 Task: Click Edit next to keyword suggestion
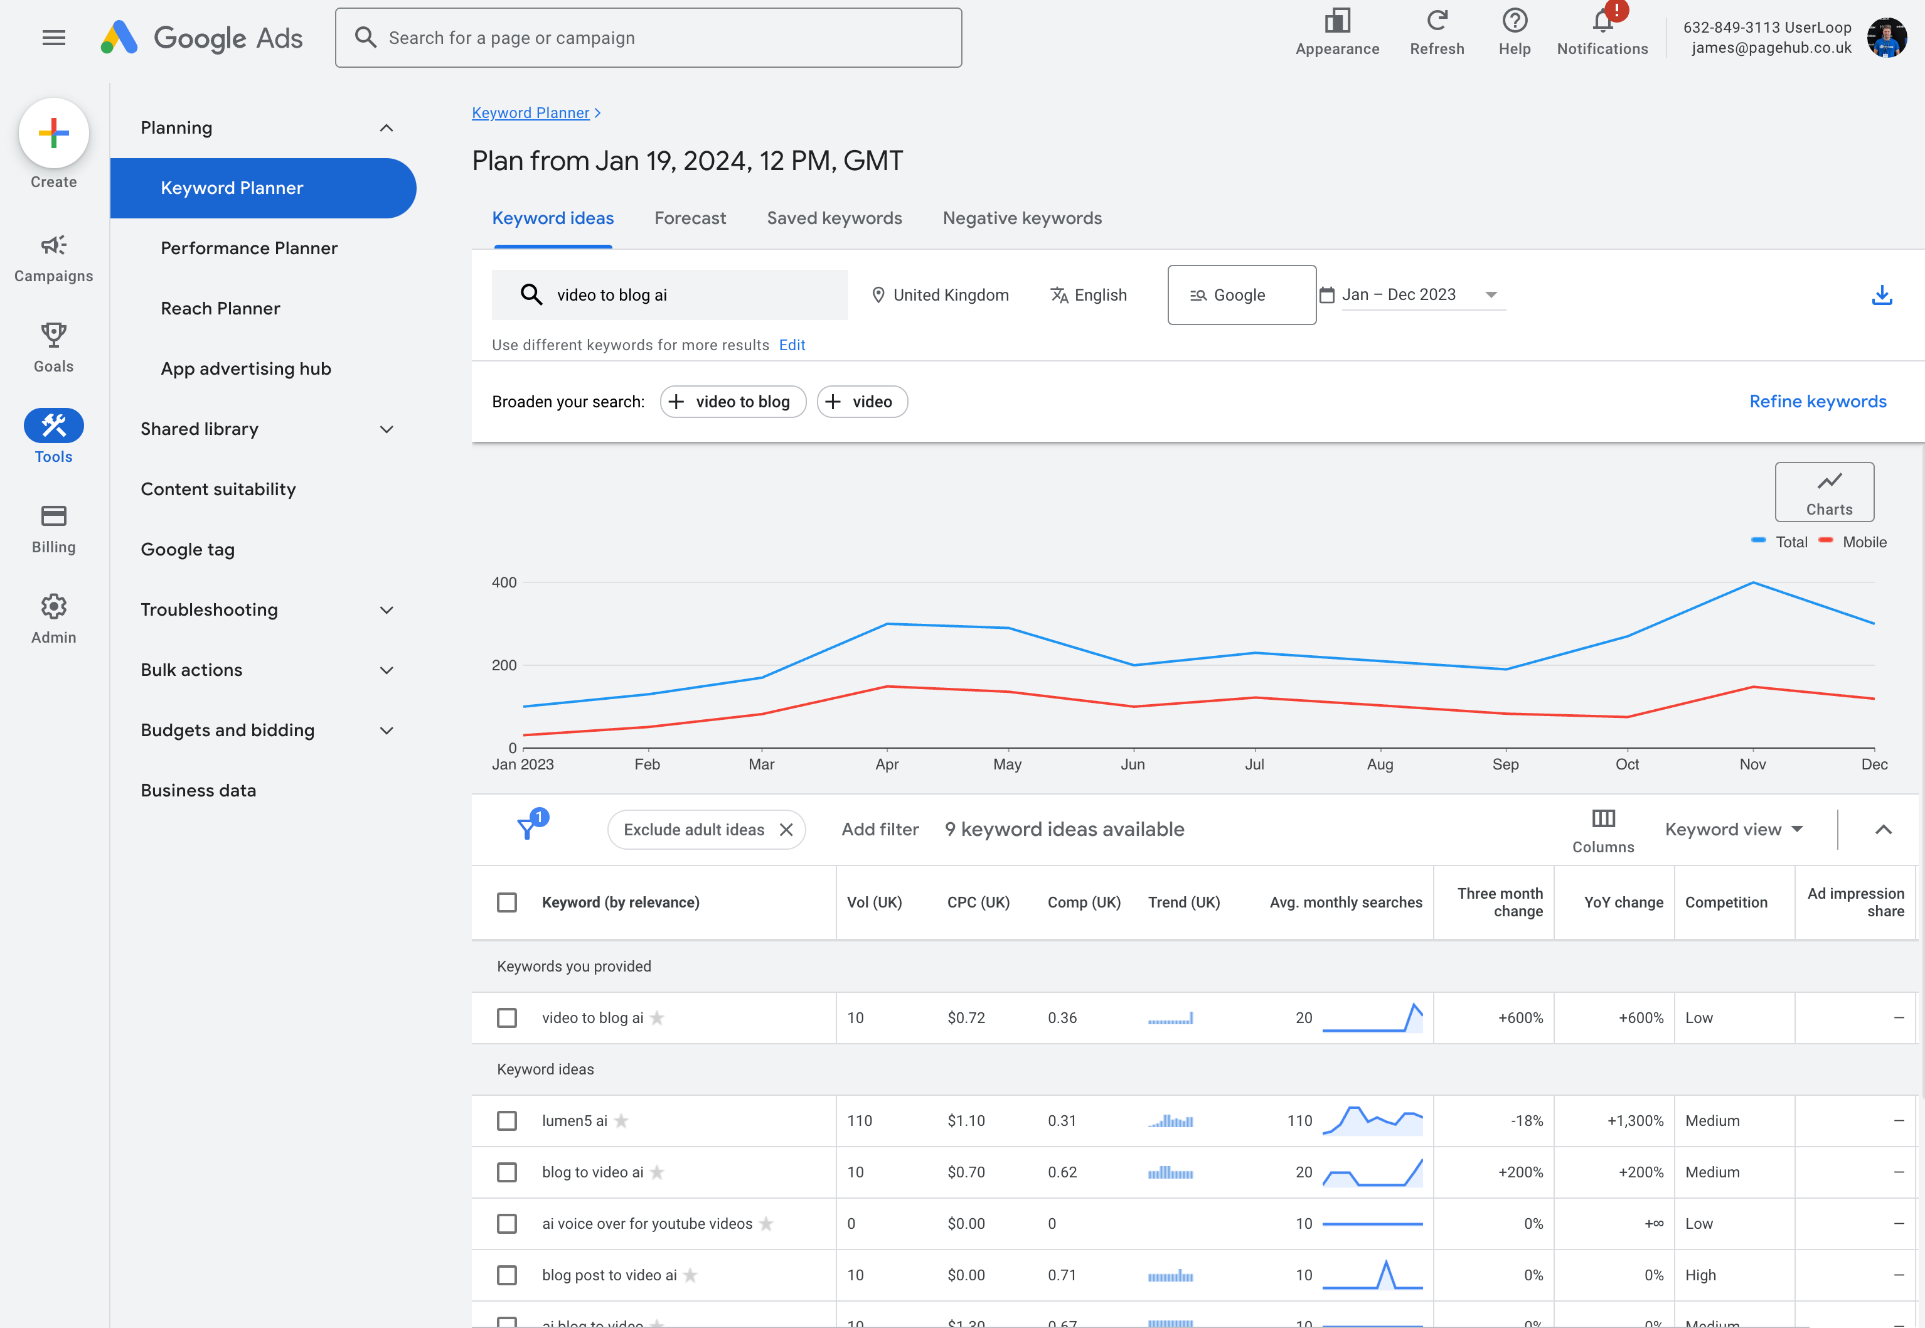pyautogui.click(x=792, y=345)
